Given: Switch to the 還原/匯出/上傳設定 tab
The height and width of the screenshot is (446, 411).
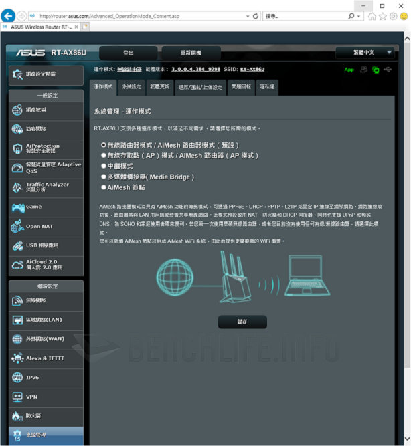Looking at the screenshot, I should [200, 88].
